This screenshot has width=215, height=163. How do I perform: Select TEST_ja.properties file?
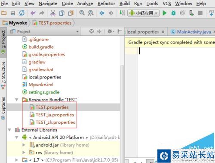point(52,115)
